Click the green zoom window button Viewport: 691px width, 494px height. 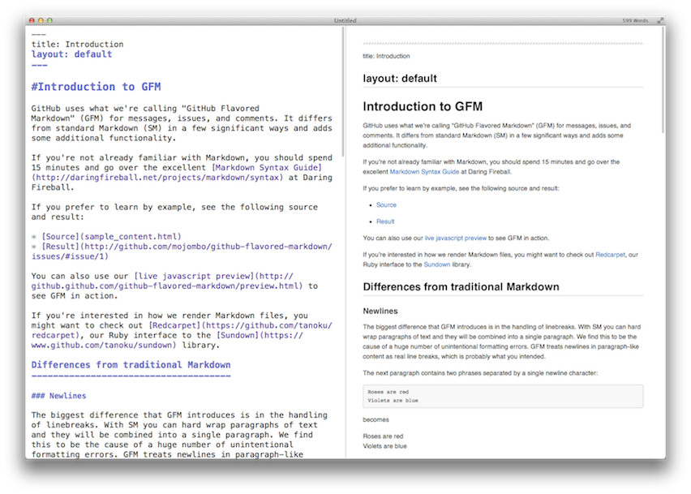tap(49, 20)
